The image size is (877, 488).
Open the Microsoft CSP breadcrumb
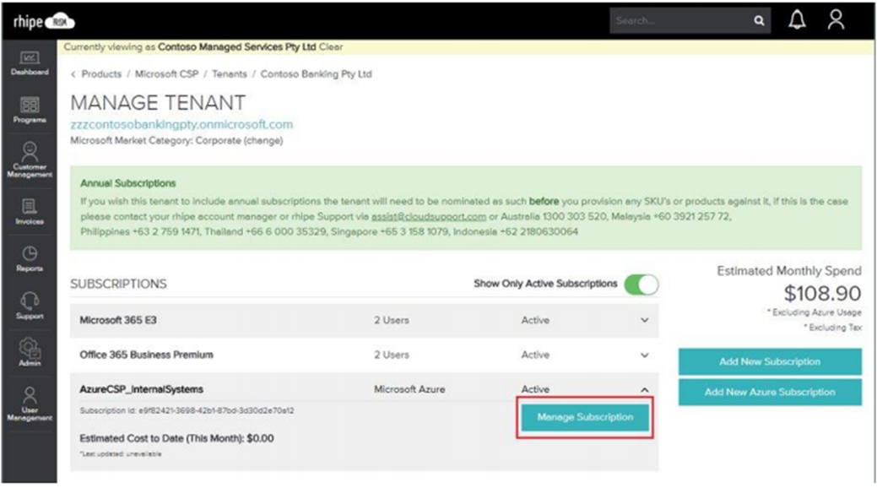(166, 73)
